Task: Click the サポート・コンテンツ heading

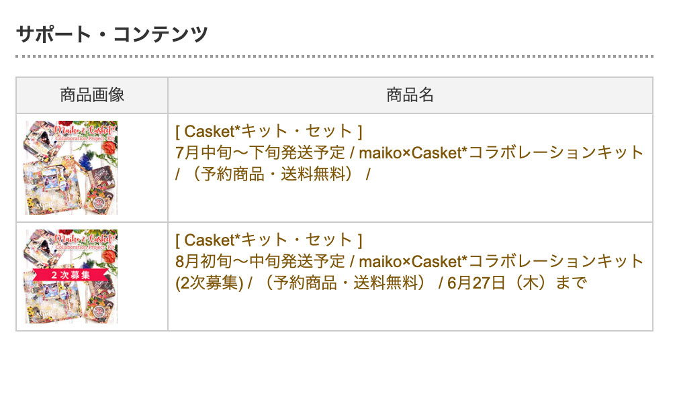Action: pos(112,34)
